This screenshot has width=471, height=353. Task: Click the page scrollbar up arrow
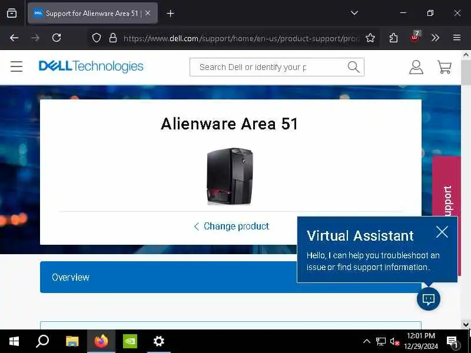pos(466,55)
